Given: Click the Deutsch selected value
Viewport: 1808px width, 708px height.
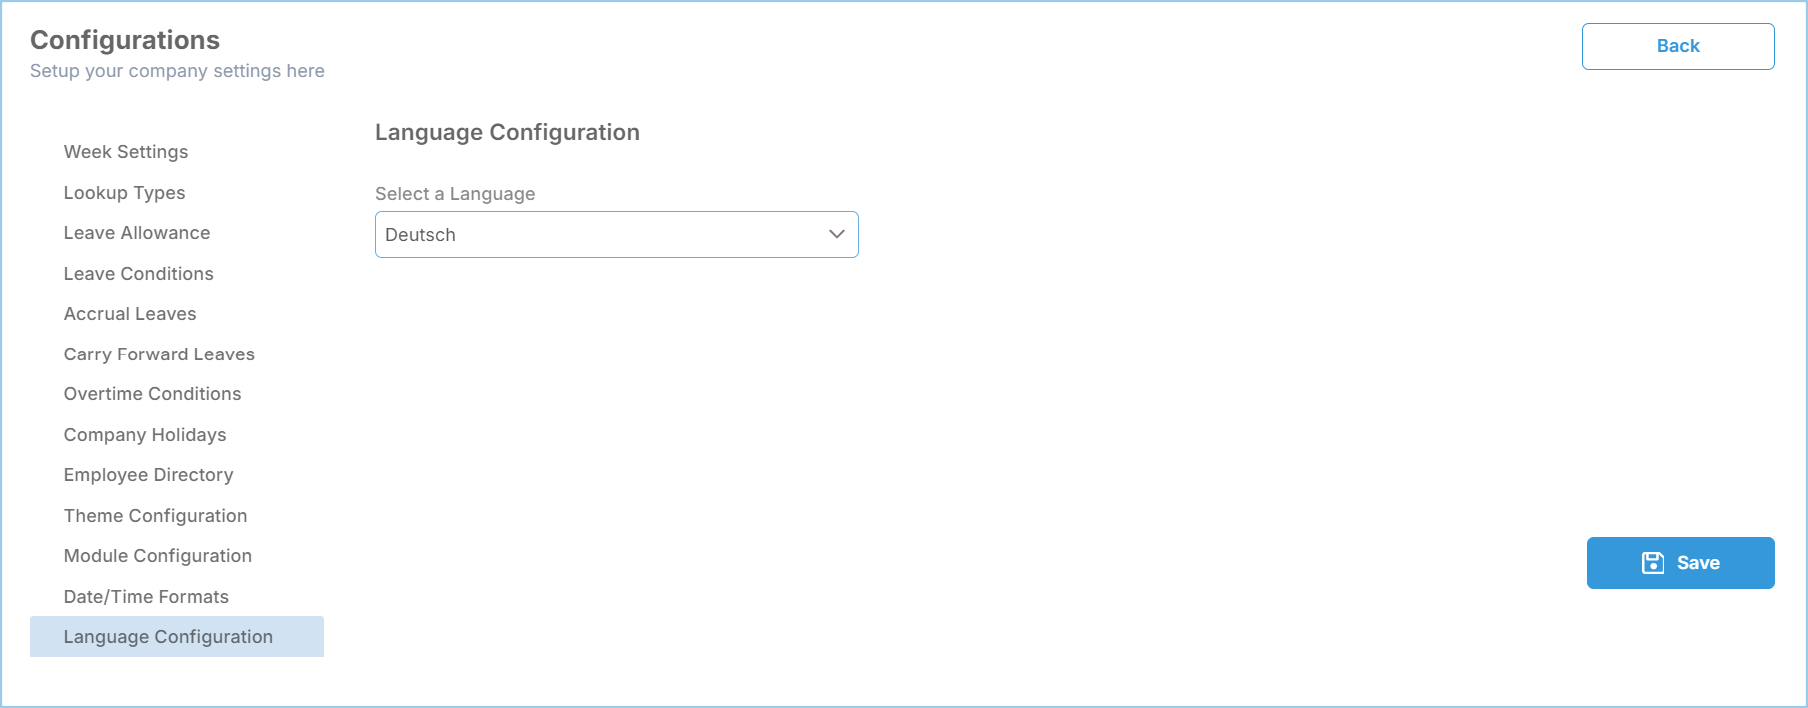Looking at the screenshot, I should (x=420, y=235).
